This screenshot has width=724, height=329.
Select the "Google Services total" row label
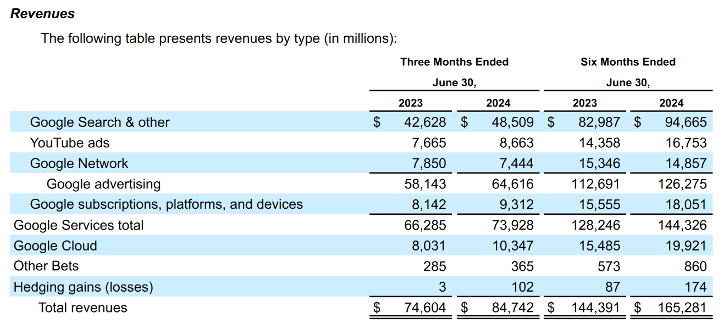pyautogui.click(x=79, y=225)
